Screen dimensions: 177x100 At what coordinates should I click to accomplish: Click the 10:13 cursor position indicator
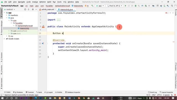click(x=148, y=95)
